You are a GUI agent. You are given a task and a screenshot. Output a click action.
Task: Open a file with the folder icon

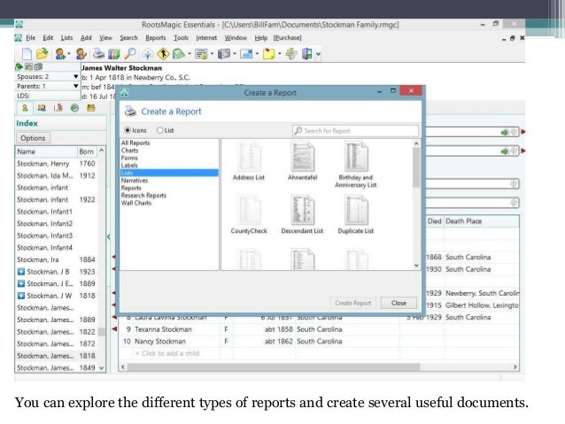(43, 54)
